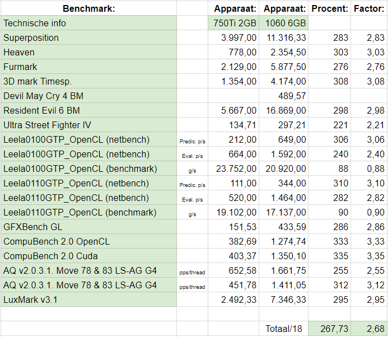Select the cell with 433,59
388x337 pixels.
pos(283,227)
